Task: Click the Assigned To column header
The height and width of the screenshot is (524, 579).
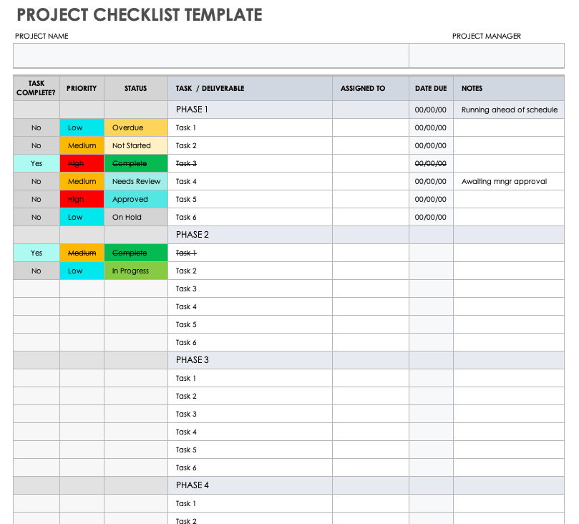Action: (x=363, y=89)
